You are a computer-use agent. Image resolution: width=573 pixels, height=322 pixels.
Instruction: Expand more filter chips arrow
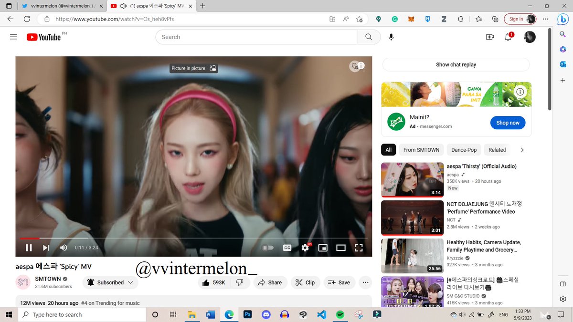[522, 150]
